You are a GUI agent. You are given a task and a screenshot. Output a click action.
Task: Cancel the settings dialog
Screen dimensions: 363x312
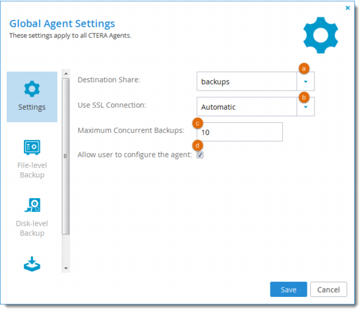tap(329, 289)
